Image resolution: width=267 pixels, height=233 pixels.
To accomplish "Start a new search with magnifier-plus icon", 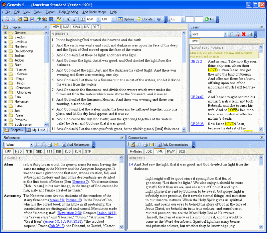I will (x=237, y=34).
